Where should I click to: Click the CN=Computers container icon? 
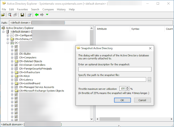16,58
